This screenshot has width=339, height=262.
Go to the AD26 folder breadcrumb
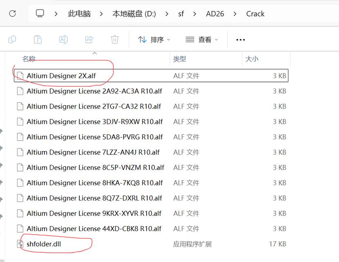click(x=215, y=14)
